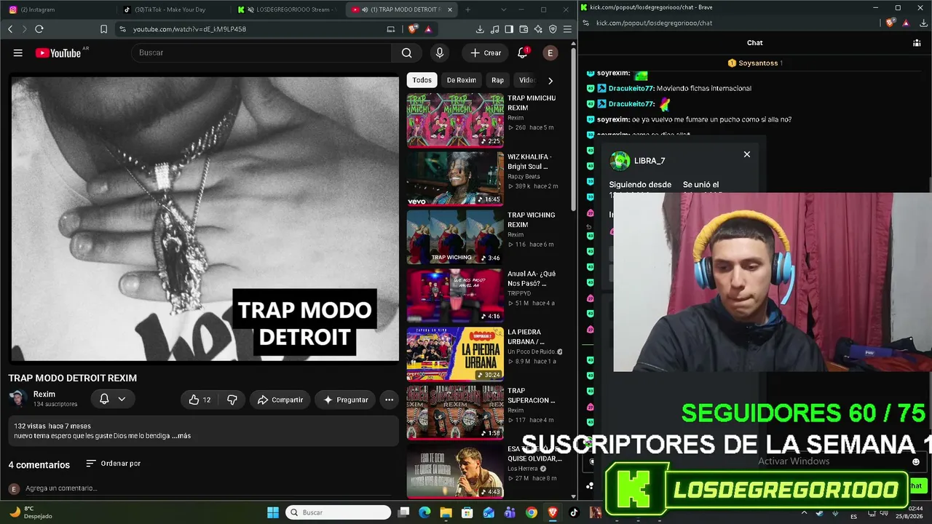This screenshot has height=524, width=932.
Task: Open YouTube notifications bell
Action: [x=522, y=53]
